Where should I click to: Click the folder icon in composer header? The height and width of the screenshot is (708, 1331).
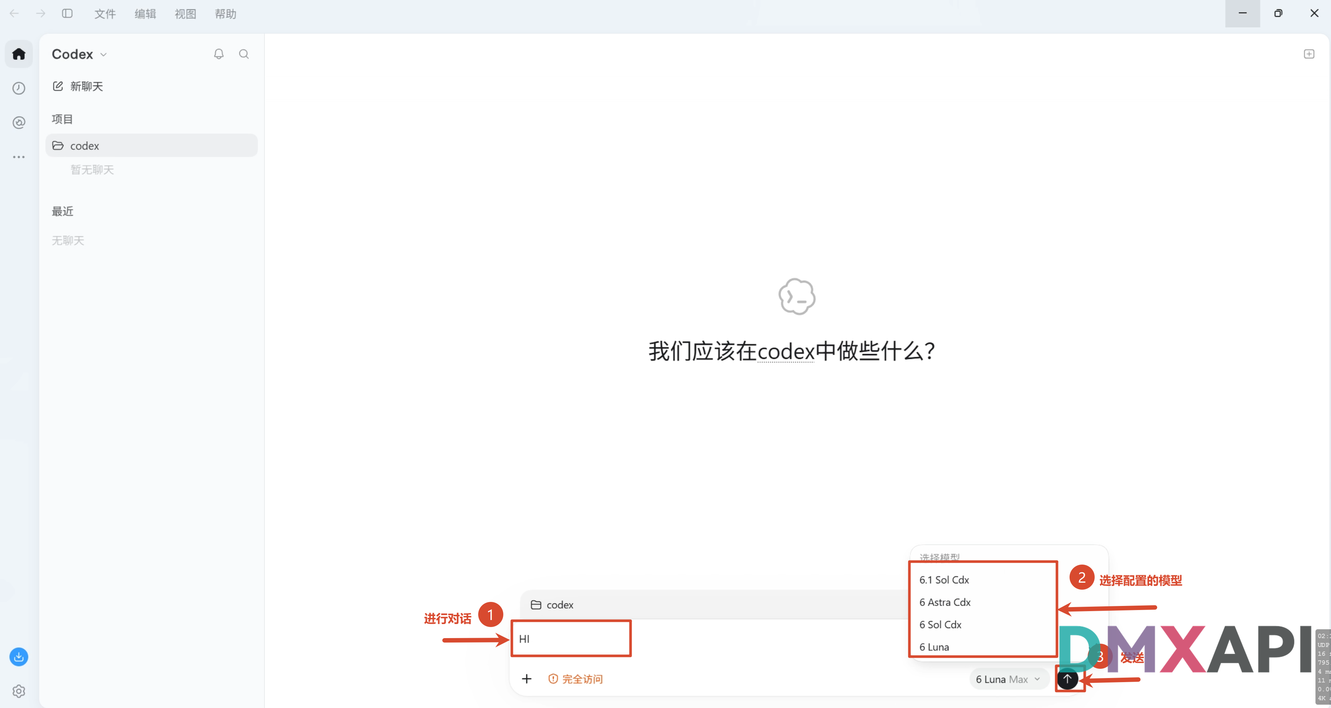[536, 605]
